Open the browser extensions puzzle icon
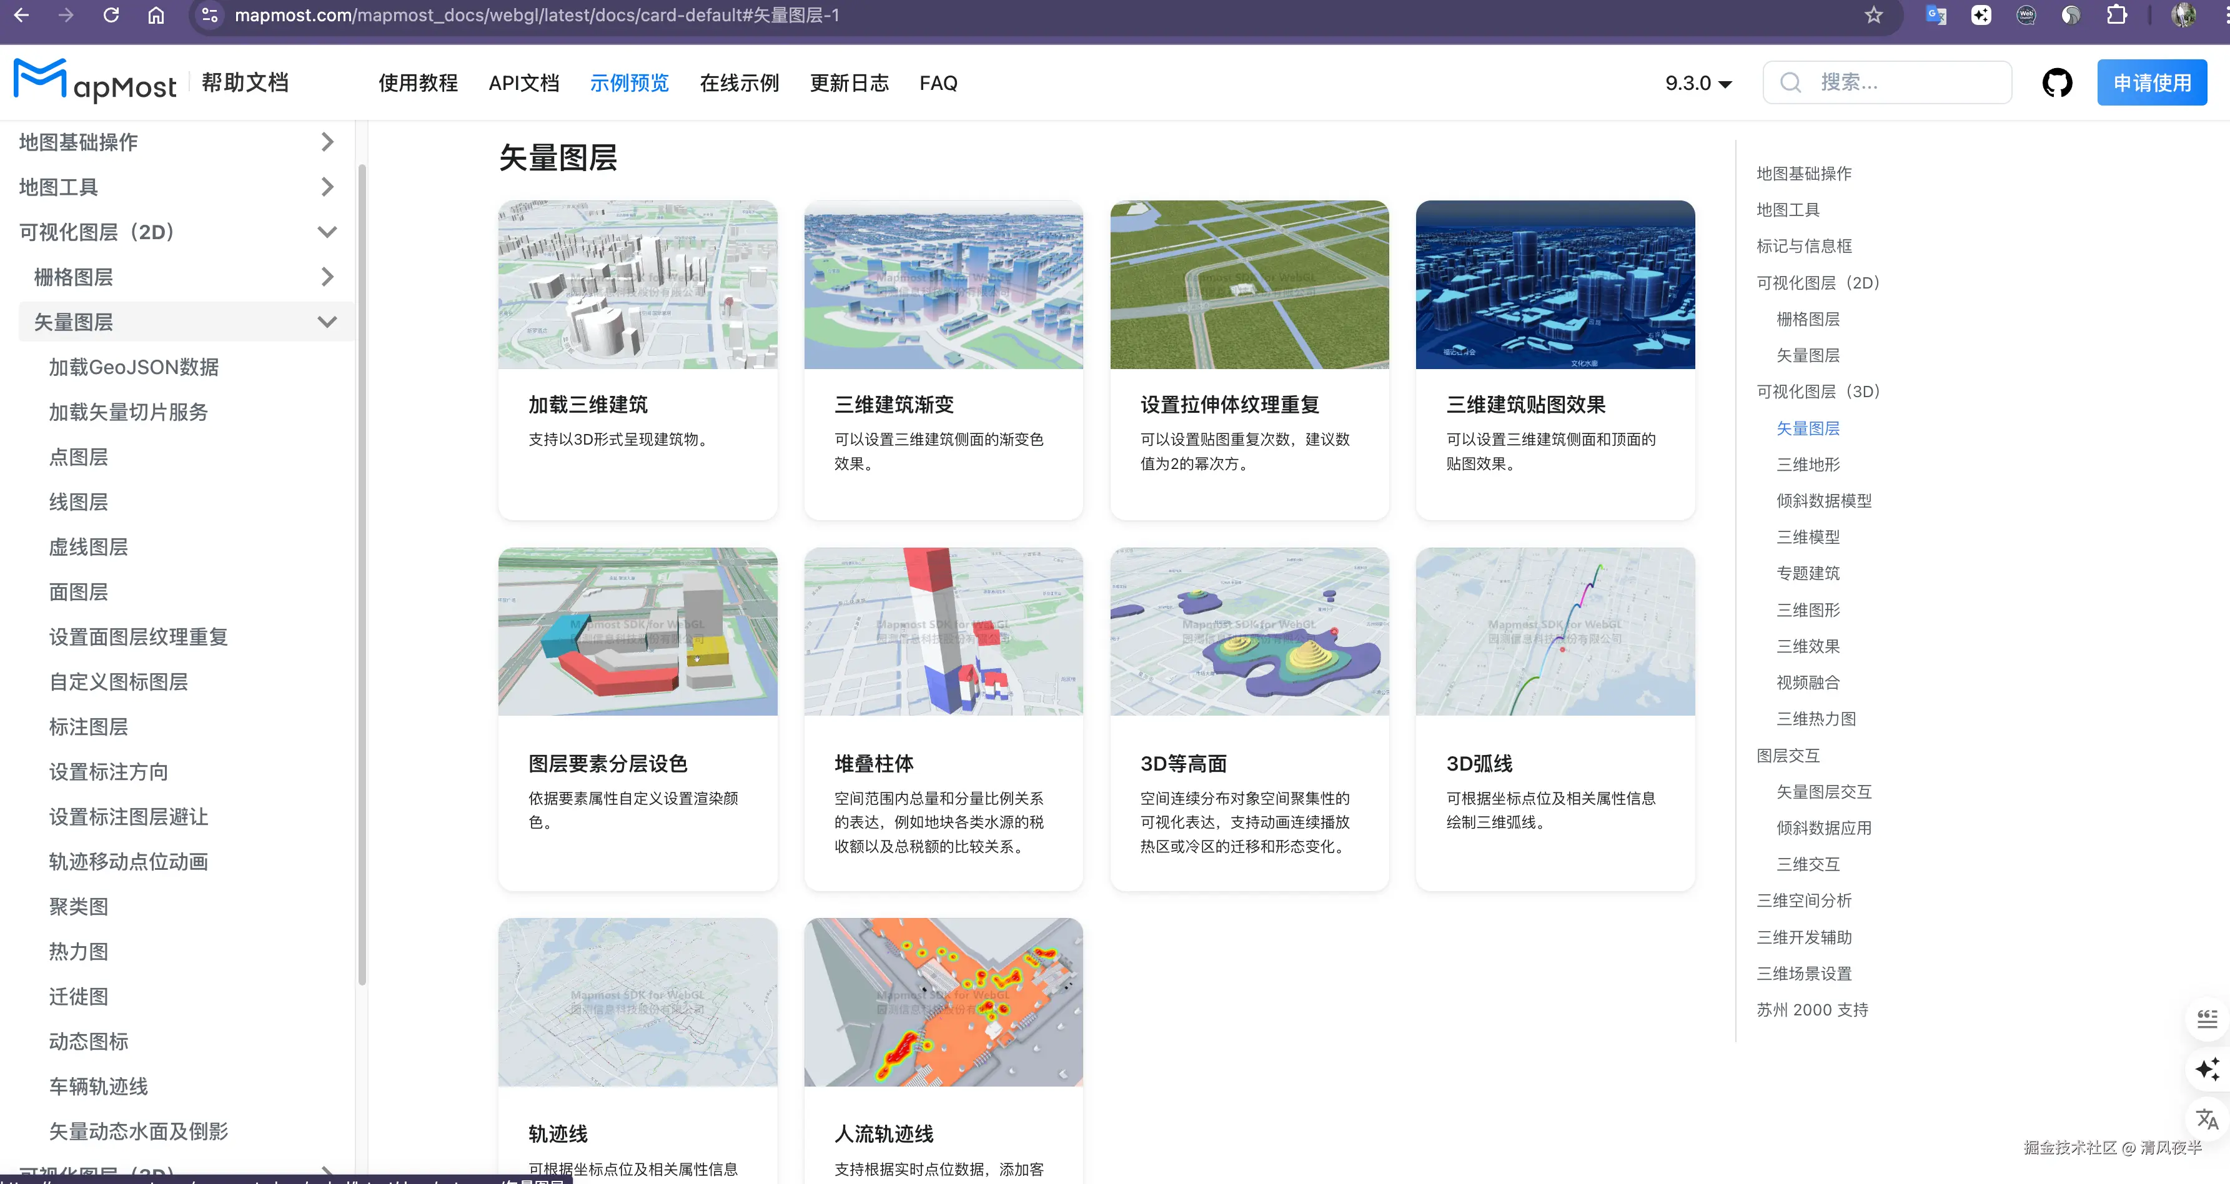This screenshot has width=2230, height=1184. [2116, 16]
